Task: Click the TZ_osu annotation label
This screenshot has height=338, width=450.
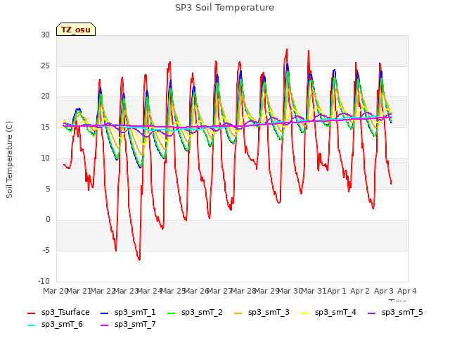Action: (x=76, y=30)
